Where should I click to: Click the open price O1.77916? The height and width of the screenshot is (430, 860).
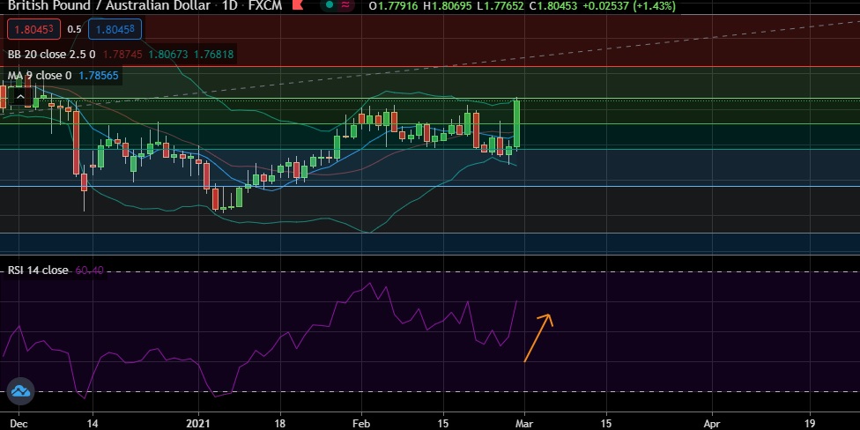click(393, 6)
